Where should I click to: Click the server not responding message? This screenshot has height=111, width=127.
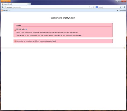49,35
